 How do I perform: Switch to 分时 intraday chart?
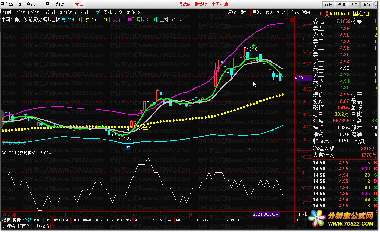pyautogui.click(x=7, y=12)
